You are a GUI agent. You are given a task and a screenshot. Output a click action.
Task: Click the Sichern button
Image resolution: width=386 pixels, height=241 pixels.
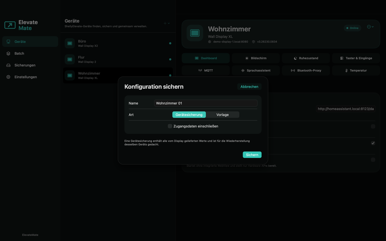[x=252, y=155]
